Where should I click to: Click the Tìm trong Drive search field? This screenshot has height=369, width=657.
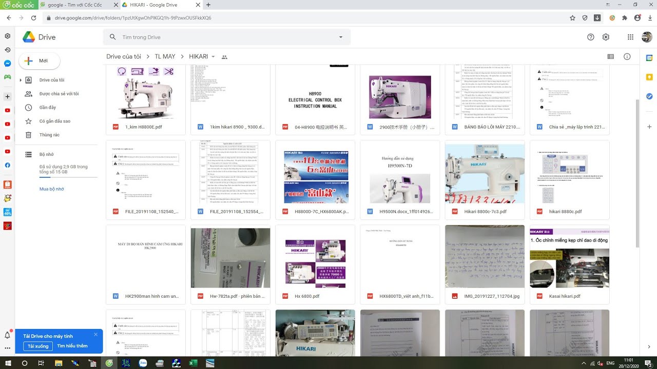(x=227, y=37)
